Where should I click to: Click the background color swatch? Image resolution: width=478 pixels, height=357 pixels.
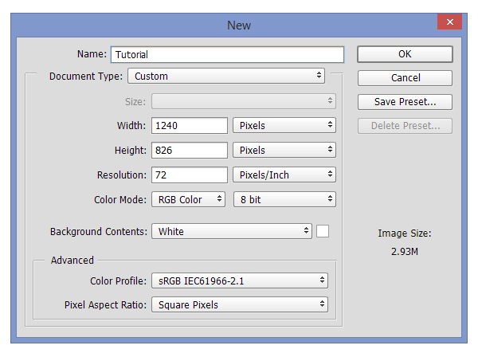(323, 231)
